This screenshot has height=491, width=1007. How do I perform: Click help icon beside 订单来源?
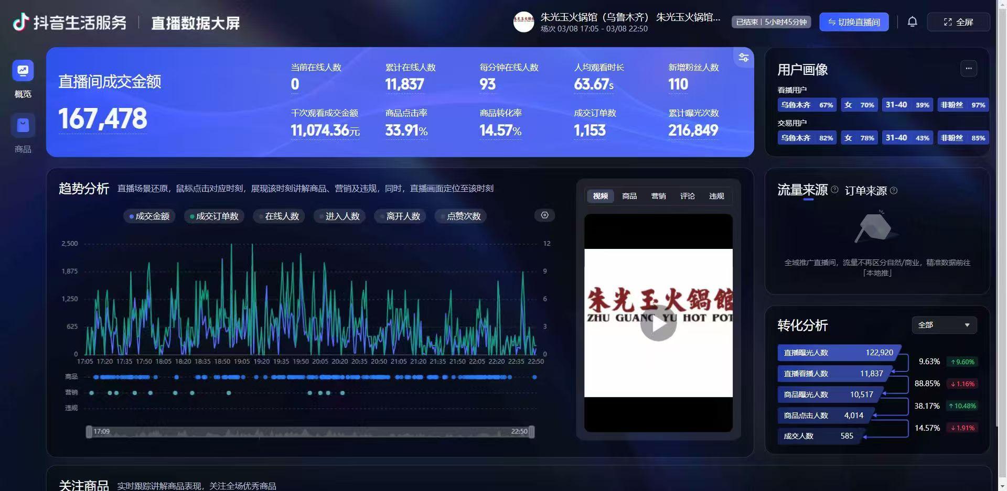click(894, 191)
